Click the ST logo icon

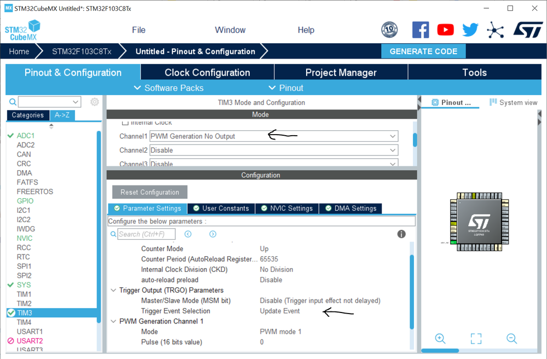click(x=528, y=30)
